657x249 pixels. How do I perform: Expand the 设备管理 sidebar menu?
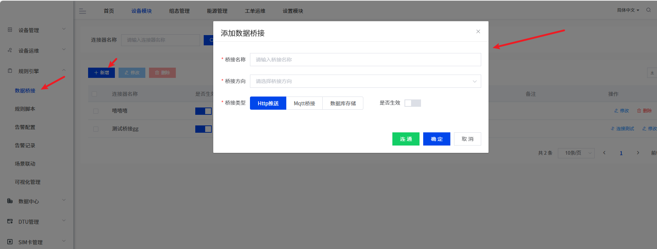point(64,29)
